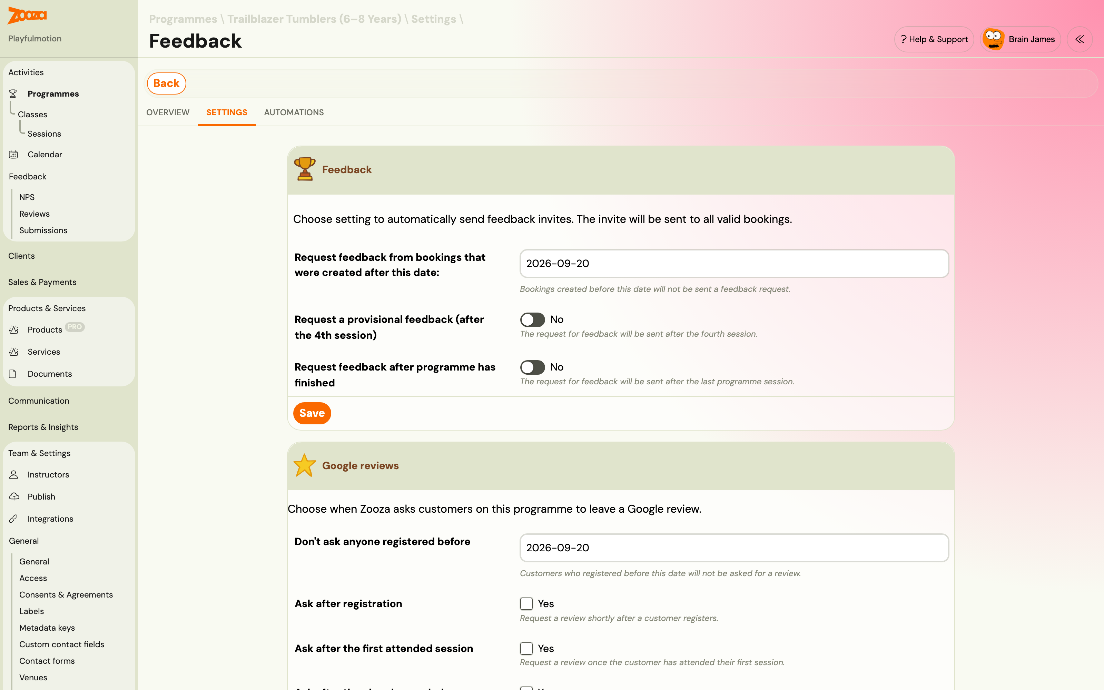Open Help & Support
Viewport: 1104px width, 690px height.
[x=934, y=39]
